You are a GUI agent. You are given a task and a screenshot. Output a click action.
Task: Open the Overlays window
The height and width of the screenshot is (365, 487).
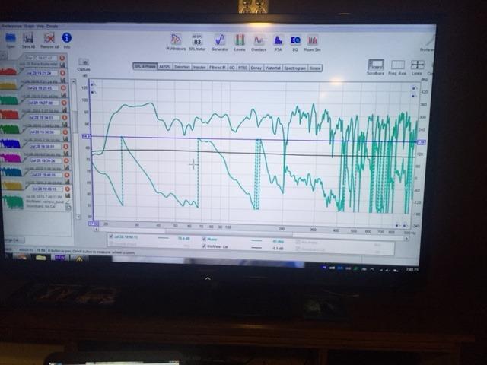[x=259, y=40]
